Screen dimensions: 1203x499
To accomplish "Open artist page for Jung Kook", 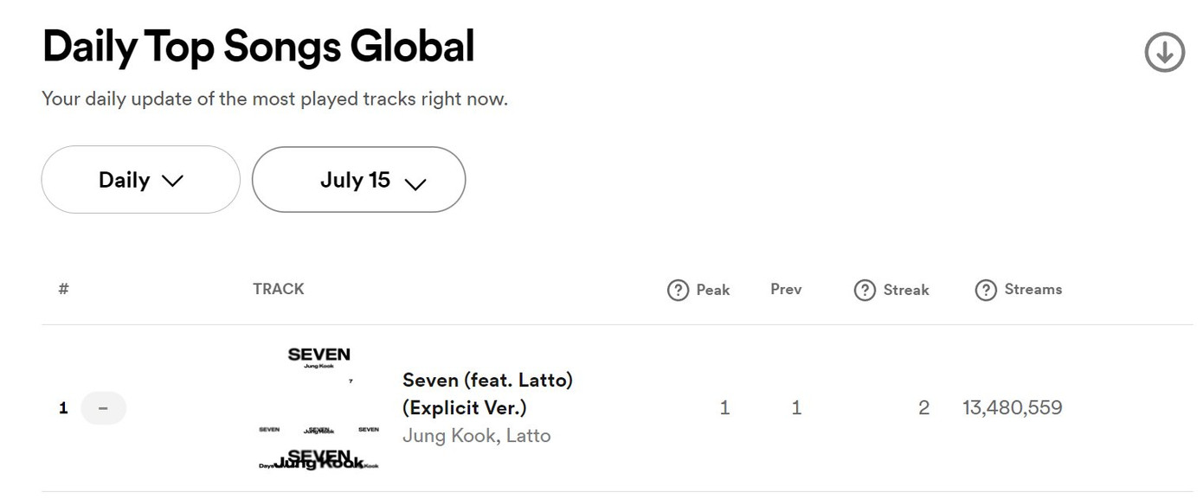I will pos(440,436).
